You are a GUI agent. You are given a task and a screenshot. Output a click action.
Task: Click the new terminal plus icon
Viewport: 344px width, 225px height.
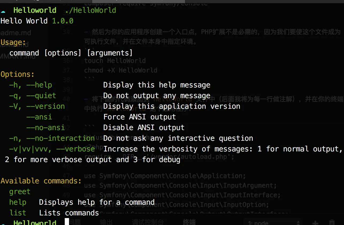coord(315,223)
